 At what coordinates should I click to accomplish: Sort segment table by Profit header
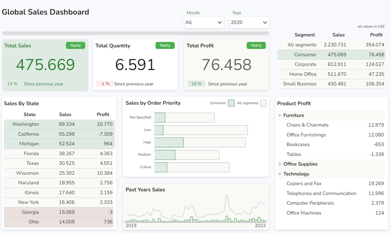click(x=376, y=35)
